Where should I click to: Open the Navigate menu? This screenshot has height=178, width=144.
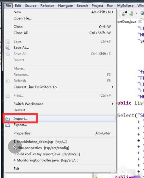65,5
